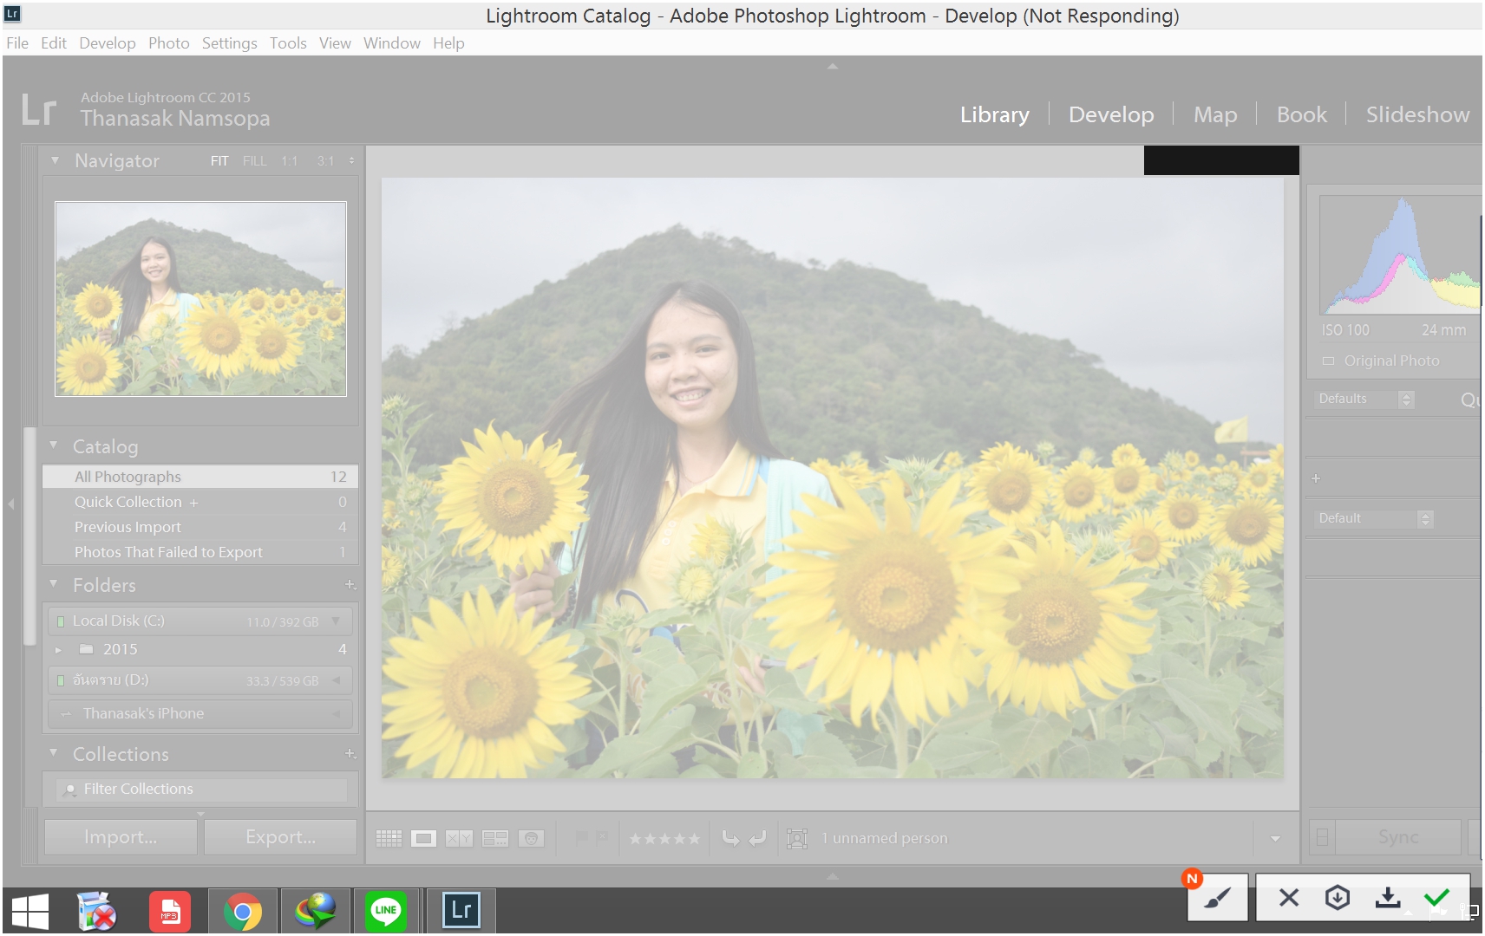Set Navigator zoom to 3:1

pyautogui.click(x=325, y=161)
